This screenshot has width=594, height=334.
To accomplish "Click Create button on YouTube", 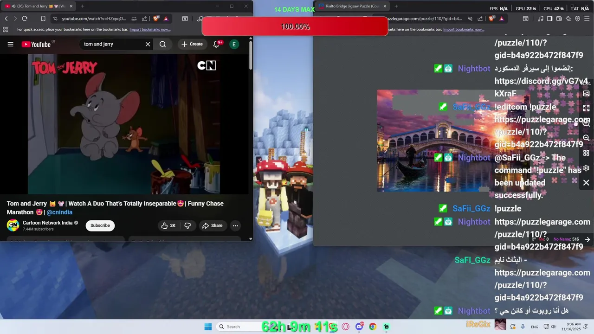I will [x=192, y=44].
